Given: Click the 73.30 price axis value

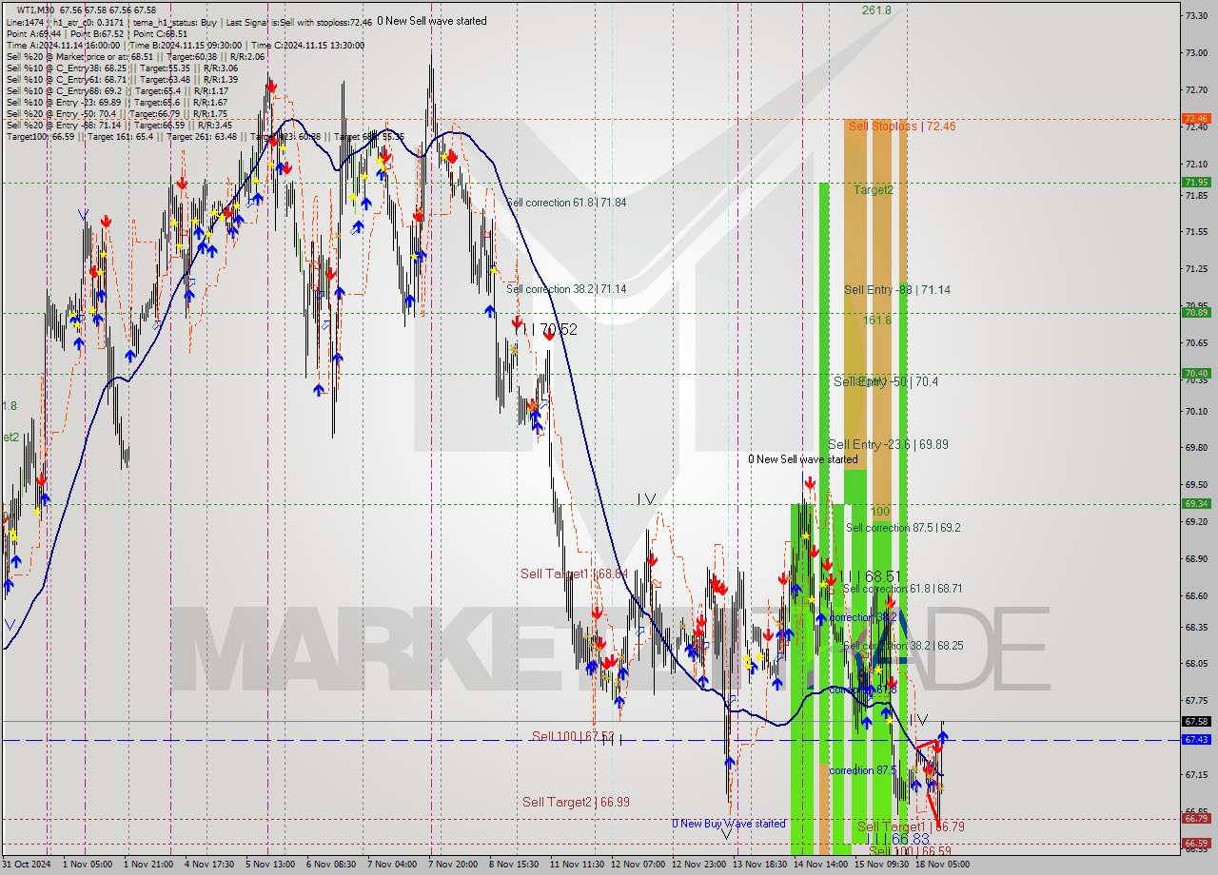Looking at the screenshot, I should [1195, 15].
